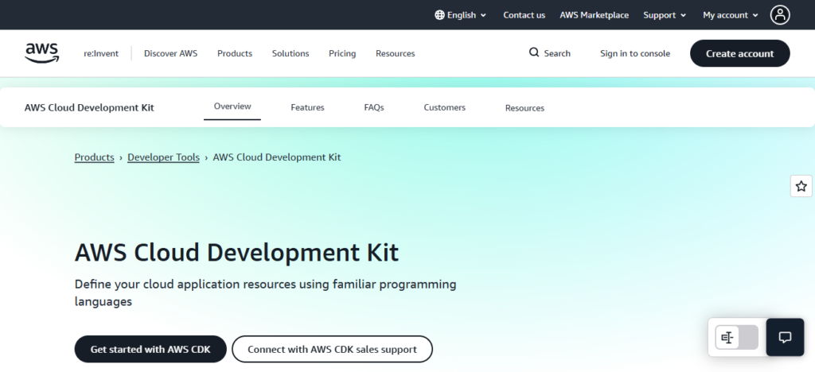Switch to the Features tab
This screenshot has width=815, height=372.
tap(307, 107)
